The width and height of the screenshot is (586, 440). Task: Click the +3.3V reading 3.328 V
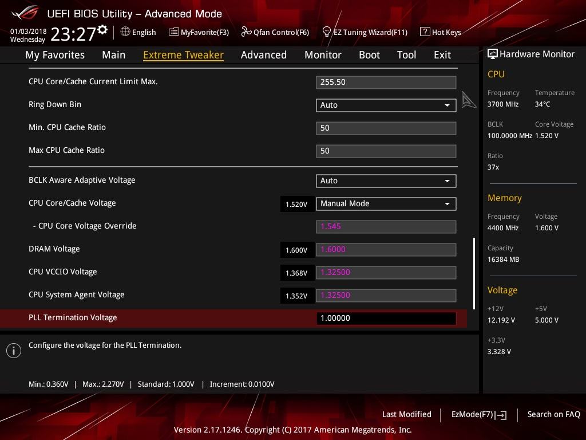[499, 351]
